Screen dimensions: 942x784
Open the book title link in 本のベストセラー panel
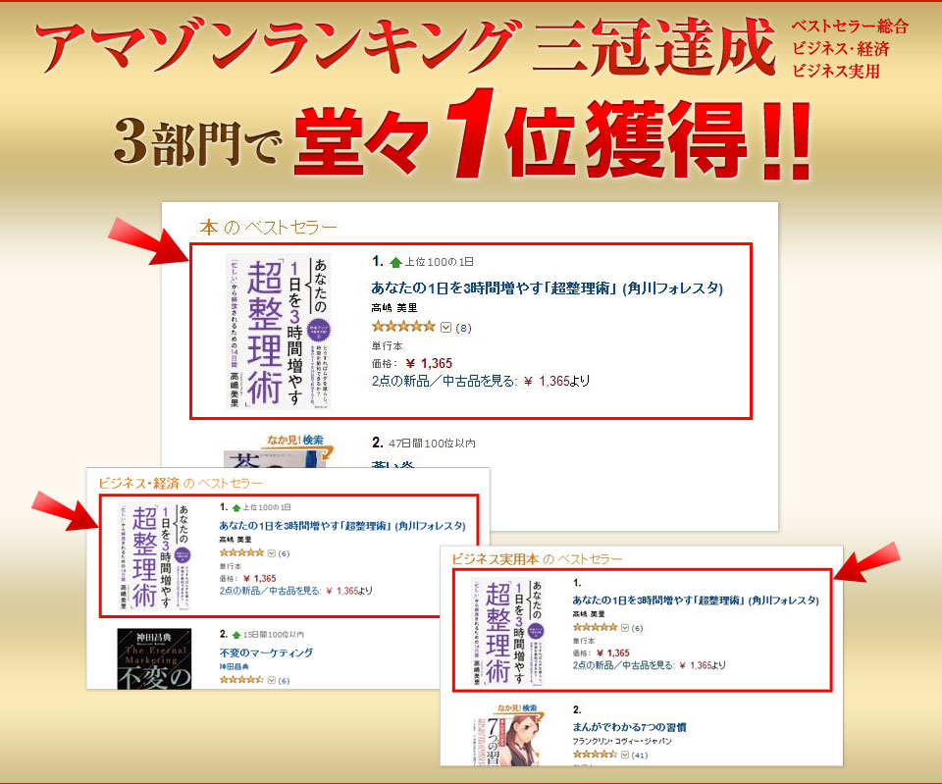(547, 288)
